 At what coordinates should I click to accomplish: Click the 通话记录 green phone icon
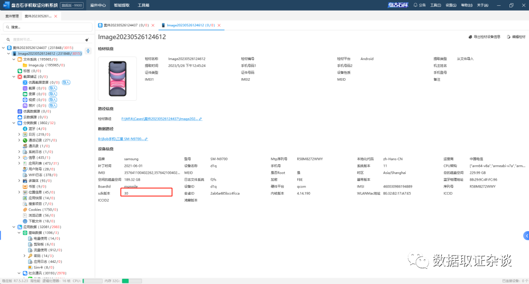pos(25,140)
